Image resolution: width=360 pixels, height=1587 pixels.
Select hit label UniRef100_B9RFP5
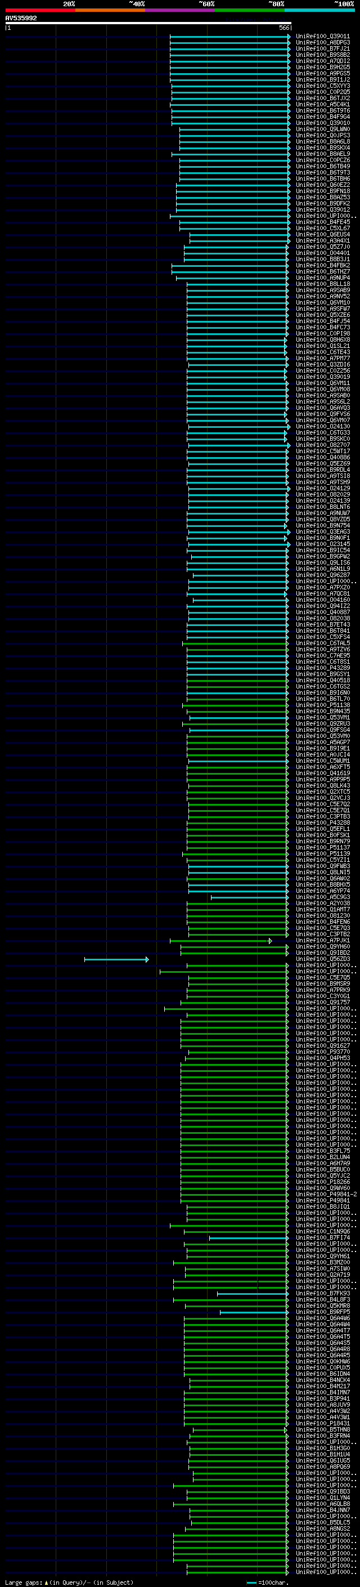click(x=322, y=1312)
